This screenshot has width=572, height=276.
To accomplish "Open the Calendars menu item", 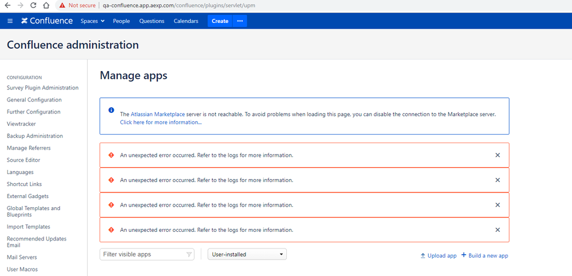I will tap(186, 21).
